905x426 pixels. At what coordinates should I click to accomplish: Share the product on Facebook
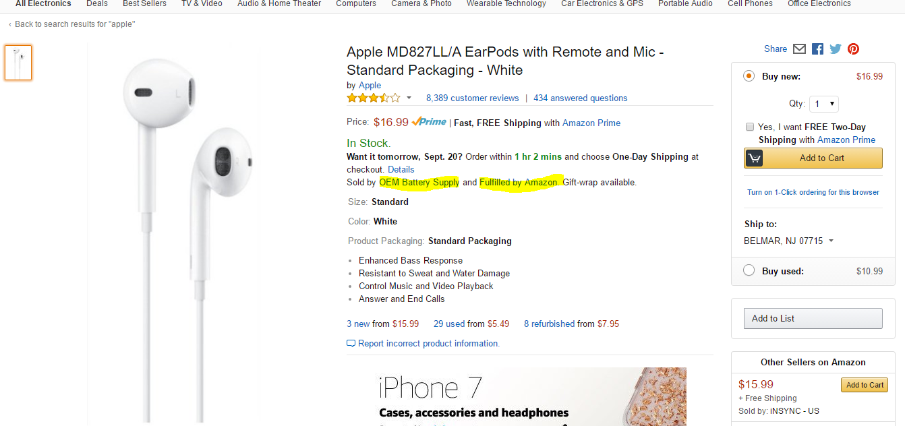coord(817,49)
